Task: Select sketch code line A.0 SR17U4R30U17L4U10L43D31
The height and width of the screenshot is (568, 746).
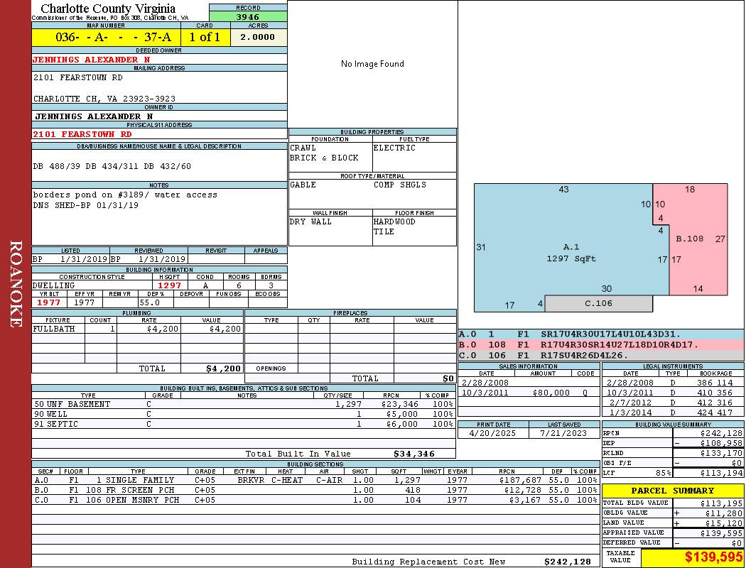Action: (x=602, y=334)
